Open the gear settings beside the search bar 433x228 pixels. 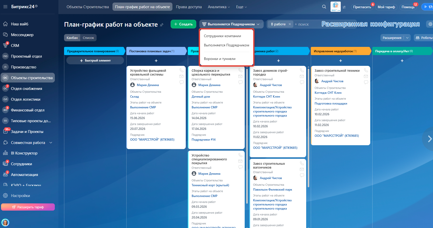(x=430, y=24)
